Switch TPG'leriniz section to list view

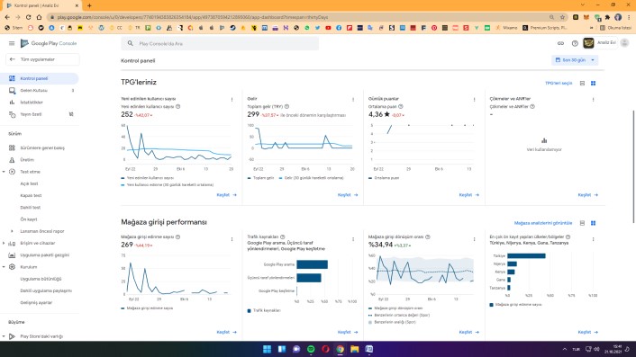click(x=582, y=83)
